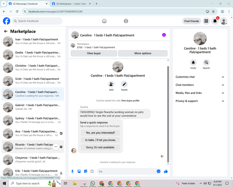Show hidden system tray icons chevron
233x187 pixels.
point(201,183)
